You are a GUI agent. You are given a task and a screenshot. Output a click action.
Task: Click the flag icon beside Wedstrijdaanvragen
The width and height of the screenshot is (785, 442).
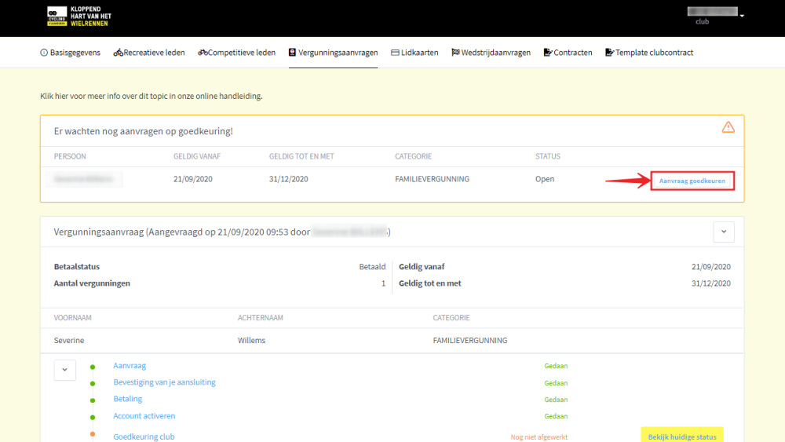455,53
